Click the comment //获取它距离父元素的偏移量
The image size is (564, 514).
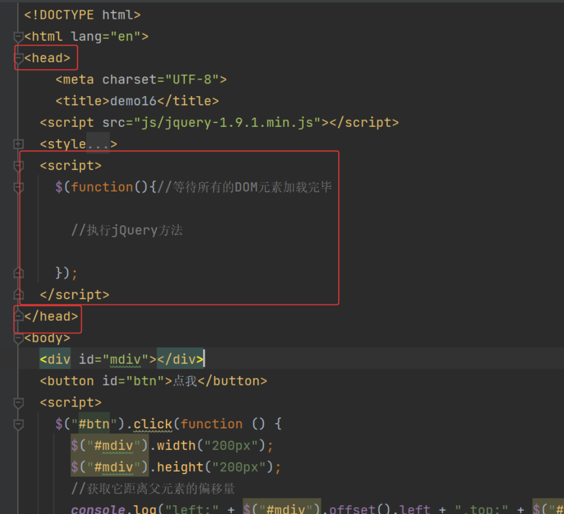coord(153,488)
